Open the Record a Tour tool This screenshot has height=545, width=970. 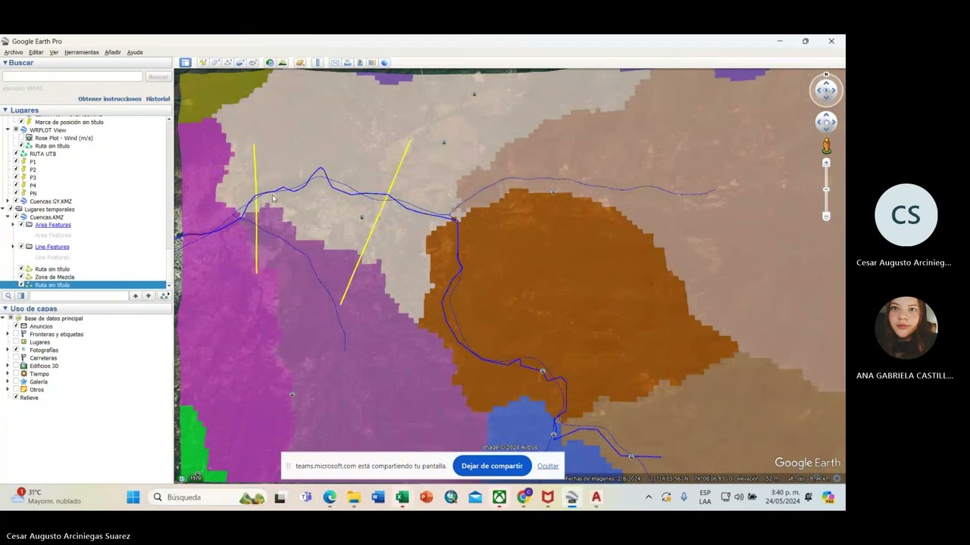tap(253, 63)
